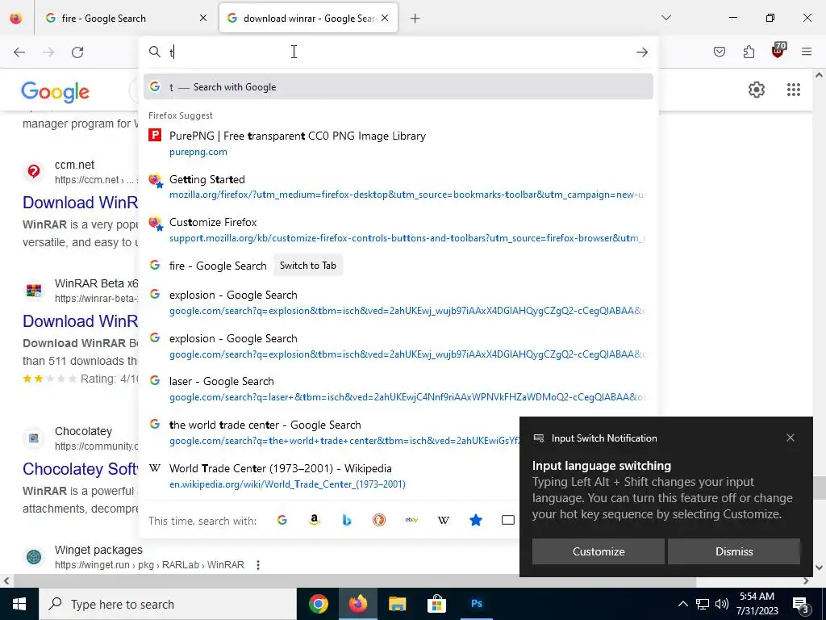
Task: Search this time with Bing
Action: click(x=347, y=521)
